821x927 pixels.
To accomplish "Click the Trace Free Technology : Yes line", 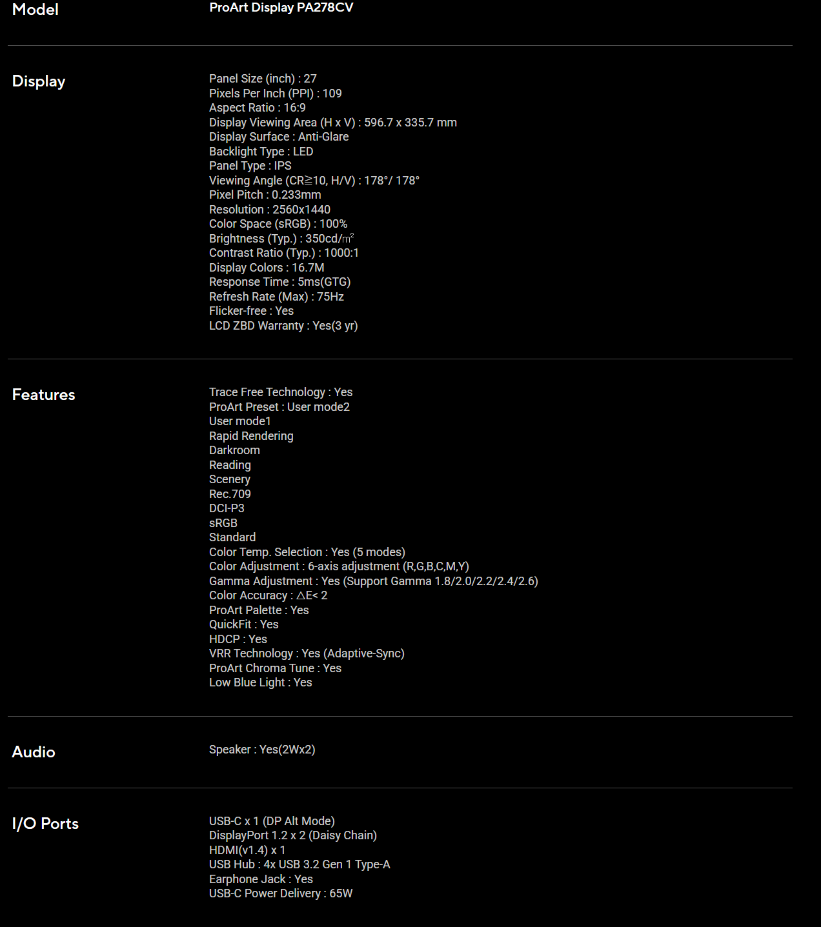I will click(281, 392).
